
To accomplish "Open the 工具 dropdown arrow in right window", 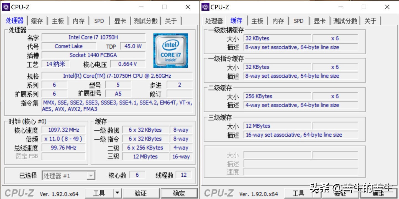I will point(317,193).
